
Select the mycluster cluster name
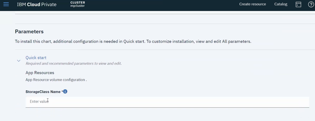pyautogui.click(x=77, y=6)
